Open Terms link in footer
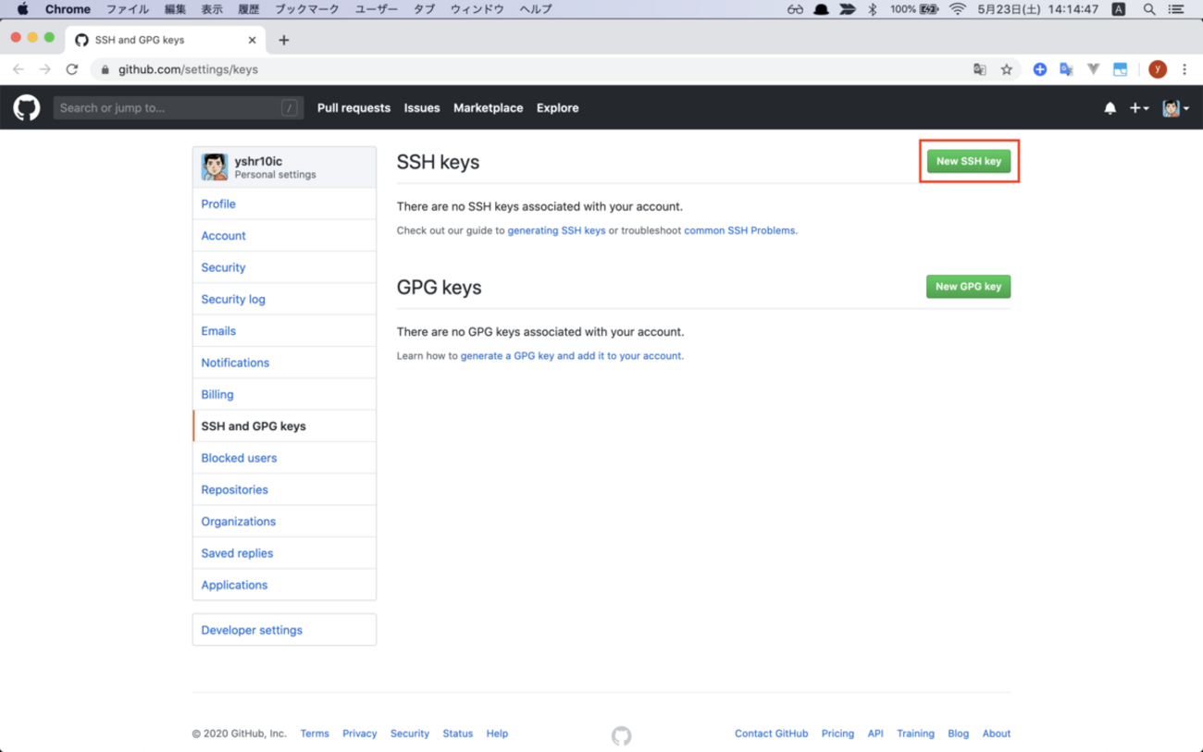Image resolution: width=1203 pixels, height=752 pixels. [x=315, y=734]
